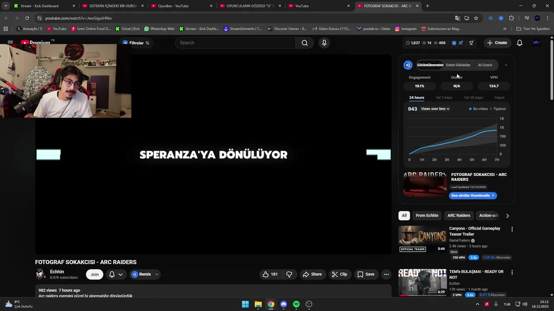Click the YouTube search input field
The width and height of the screenshot is (554, 311).
tap(236, 43)
